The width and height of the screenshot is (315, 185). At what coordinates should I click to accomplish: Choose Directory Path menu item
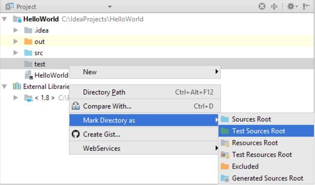click(x=145, y=92)
